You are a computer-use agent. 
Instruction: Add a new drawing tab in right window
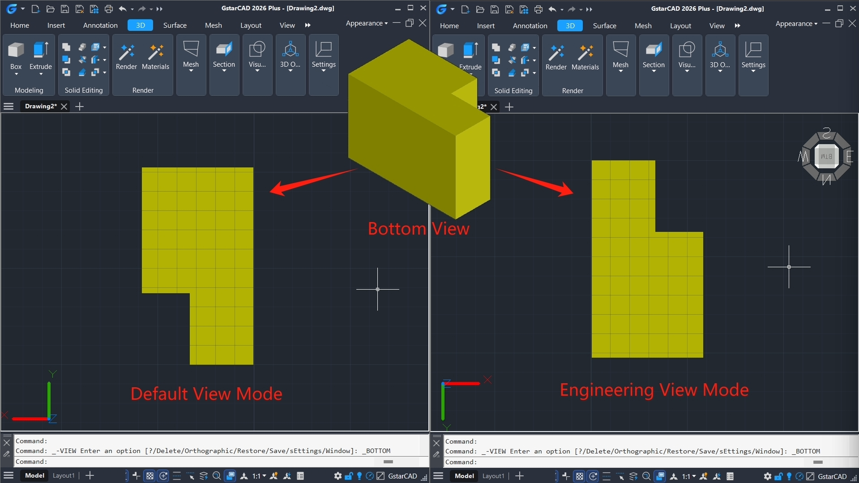pyautogui.click(x=509, y=107)
